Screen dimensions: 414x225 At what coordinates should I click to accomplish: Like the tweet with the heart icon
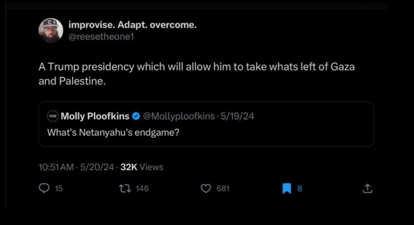[x=206, y=188]
